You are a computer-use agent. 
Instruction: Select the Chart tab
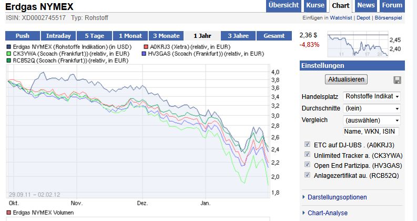(x=341, y=6)
